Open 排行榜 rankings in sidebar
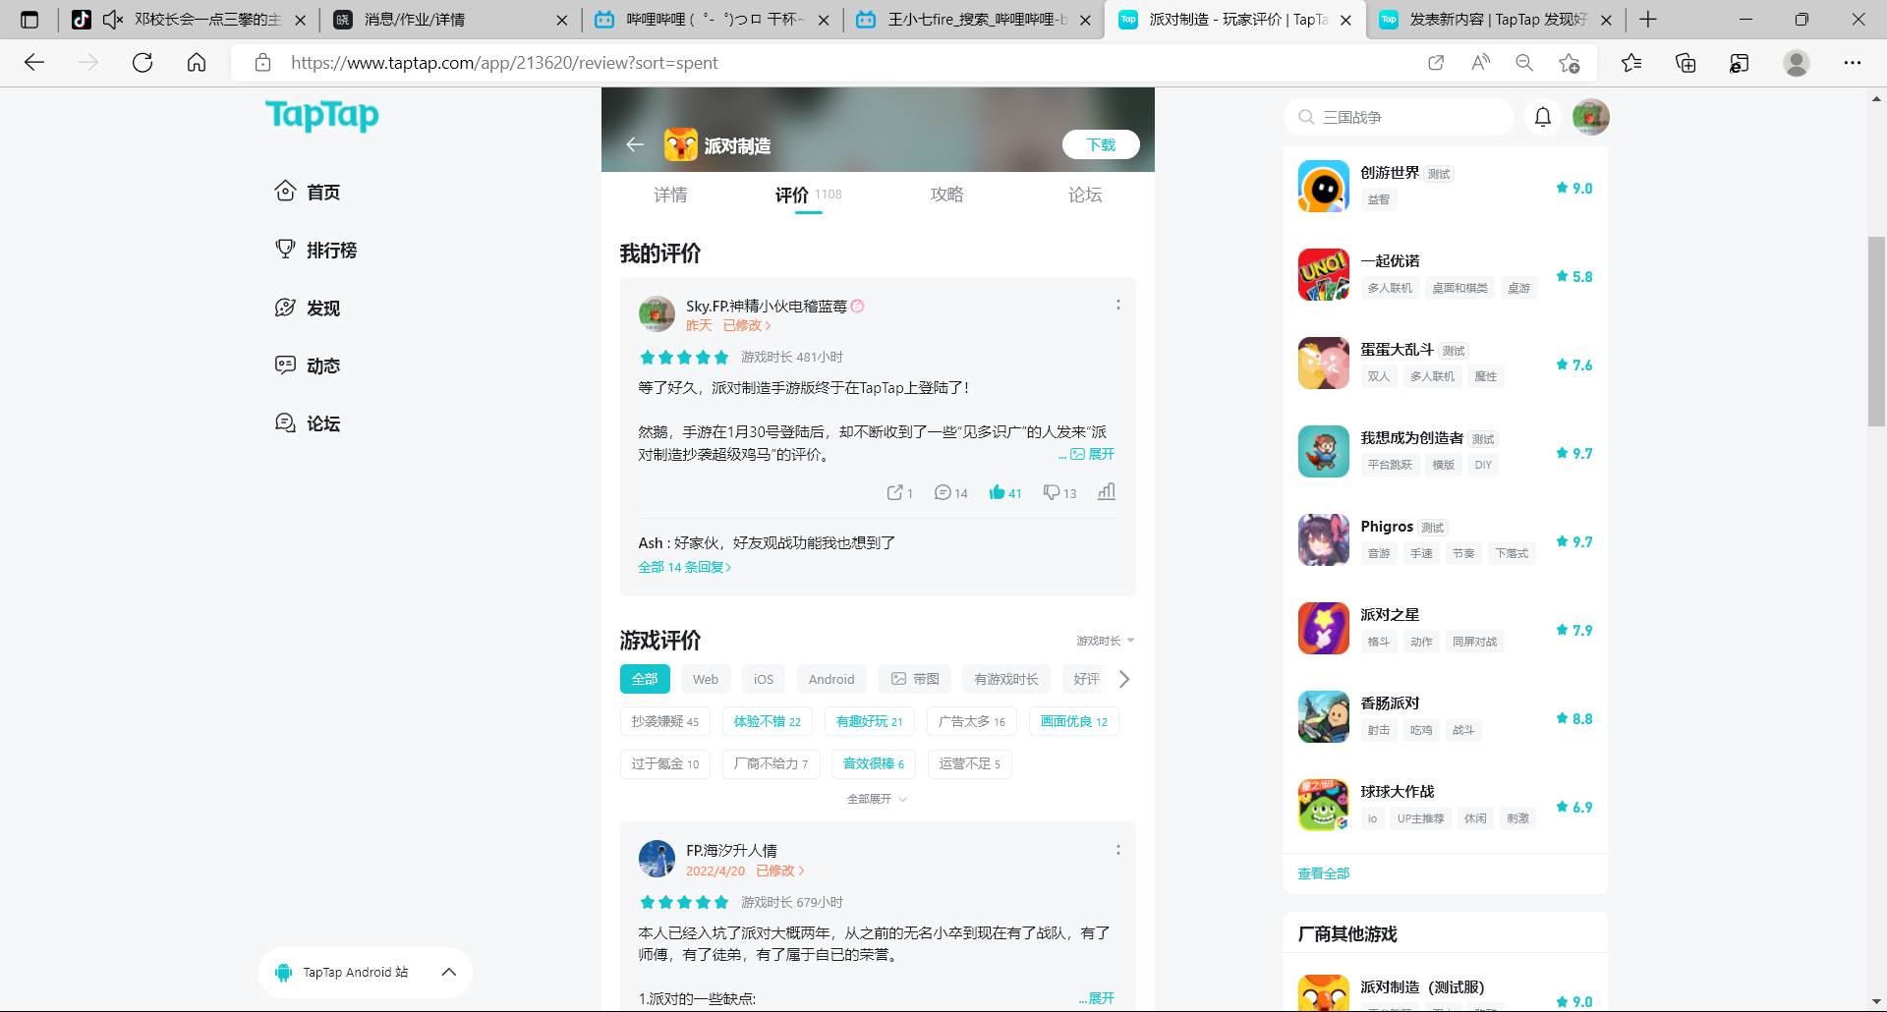Viewport: 1887px width, 1012px height. pyautogui.click(x=315, y=250)
